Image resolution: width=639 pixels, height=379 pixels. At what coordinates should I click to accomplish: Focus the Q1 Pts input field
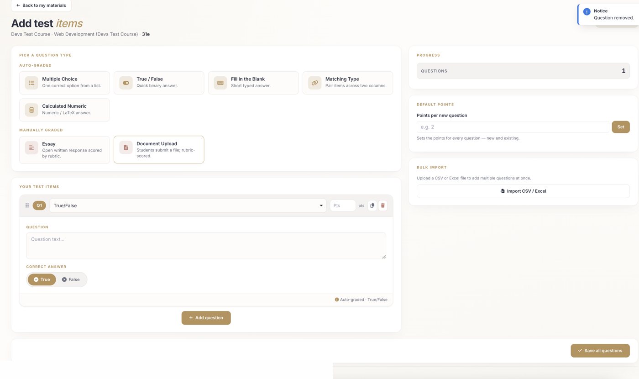point(343,205)
